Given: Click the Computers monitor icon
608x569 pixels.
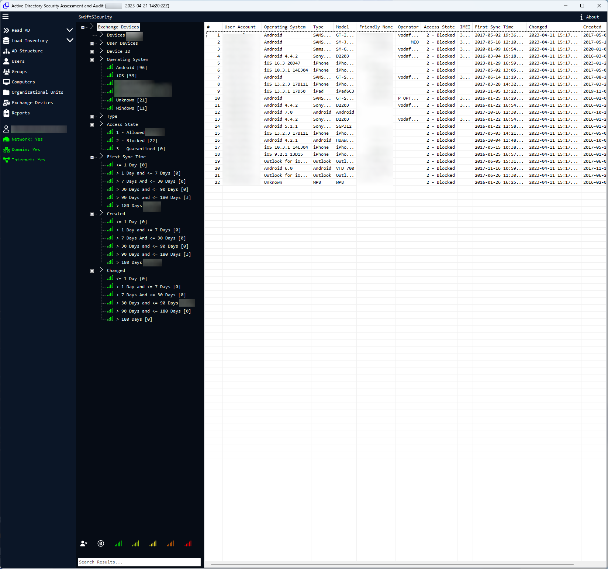Looking at the screenshot, I should coord(6,82).
